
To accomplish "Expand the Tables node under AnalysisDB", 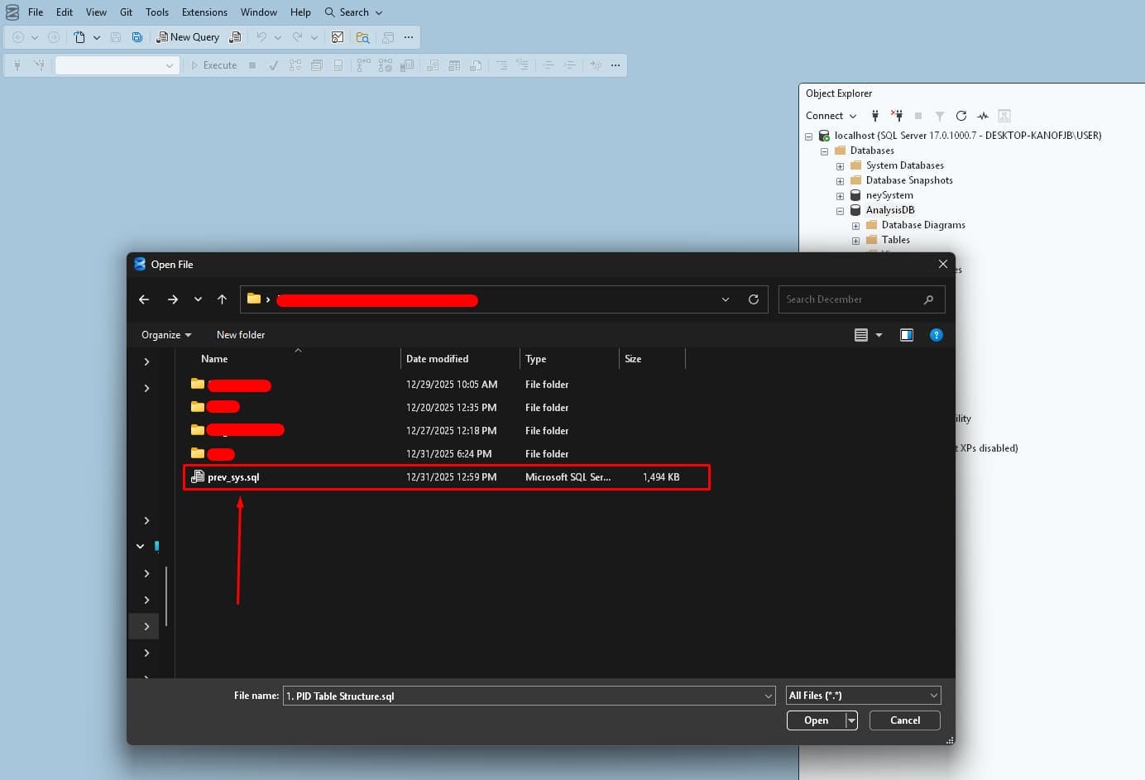I will 855,240.
